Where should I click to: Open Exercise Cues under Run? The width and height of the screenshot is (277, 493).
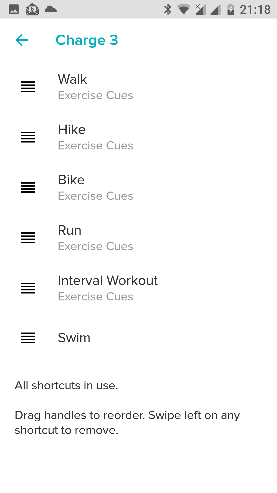coord(95,246)
